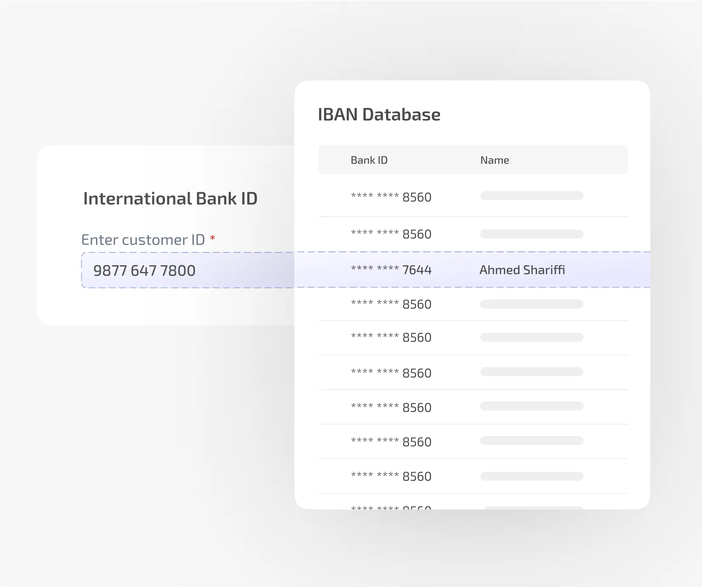Select the fifth masked Bank ID row
Screen dimensions: 702x587
coord(391,337)
